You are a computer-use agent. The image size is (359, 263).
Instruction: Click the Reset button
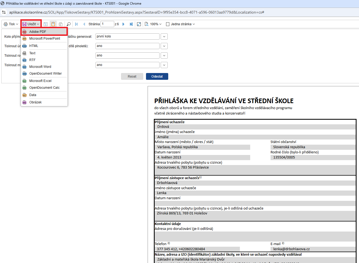pyautogui.click(x=132, y=77)
